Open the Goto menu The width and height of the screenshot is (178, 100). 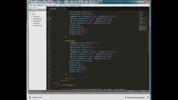[x=55, y=5]
